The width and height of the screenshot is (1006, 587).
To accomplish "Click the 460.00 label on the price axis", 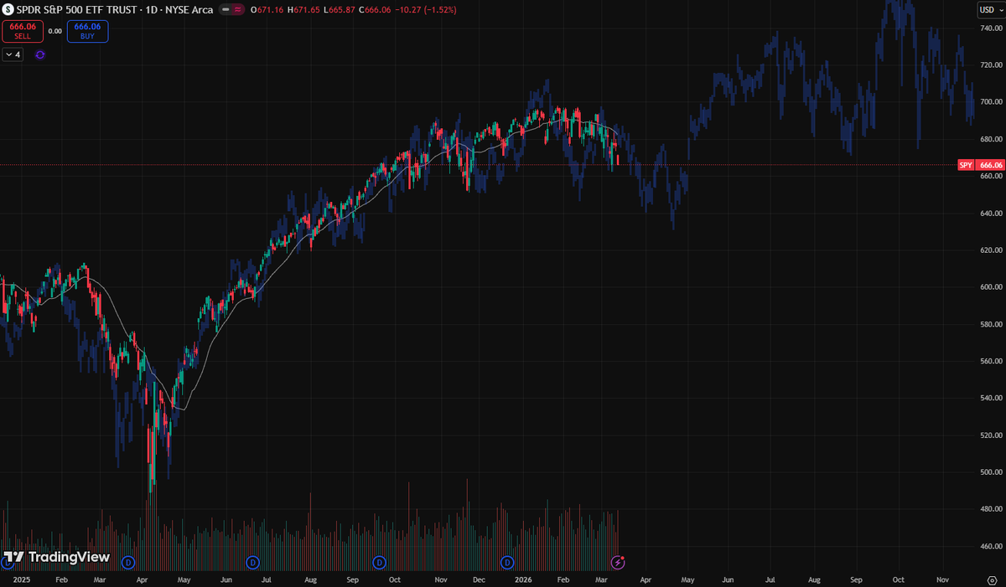I will tap(992, 546).
